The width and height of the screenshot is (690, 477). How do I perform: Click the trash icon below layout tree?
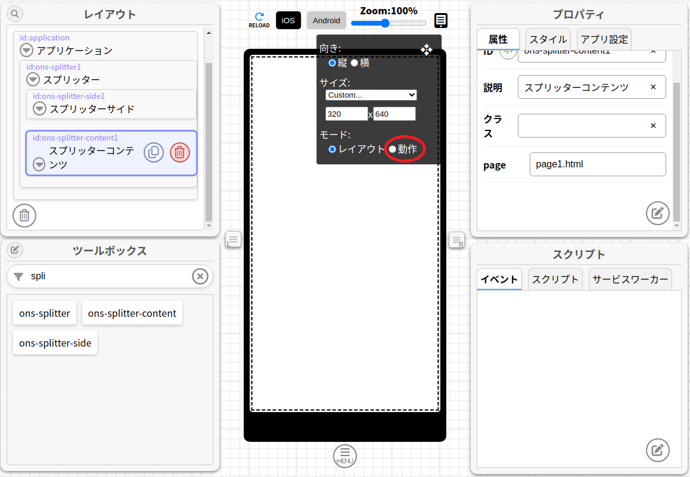tap(24, 215)
